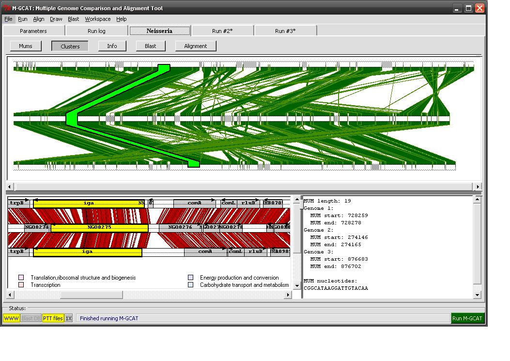This screenshot has width=510, height=361.
Task: Click the 1X zoom level indicator
Action: tap(69, 318)
